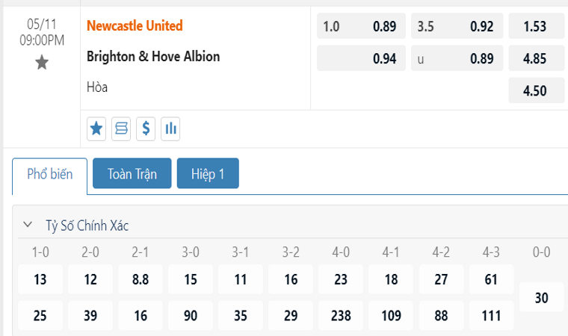568x336 pixels.
Task: Pick the under odds 0.89
Action: [x=457, y=58]
